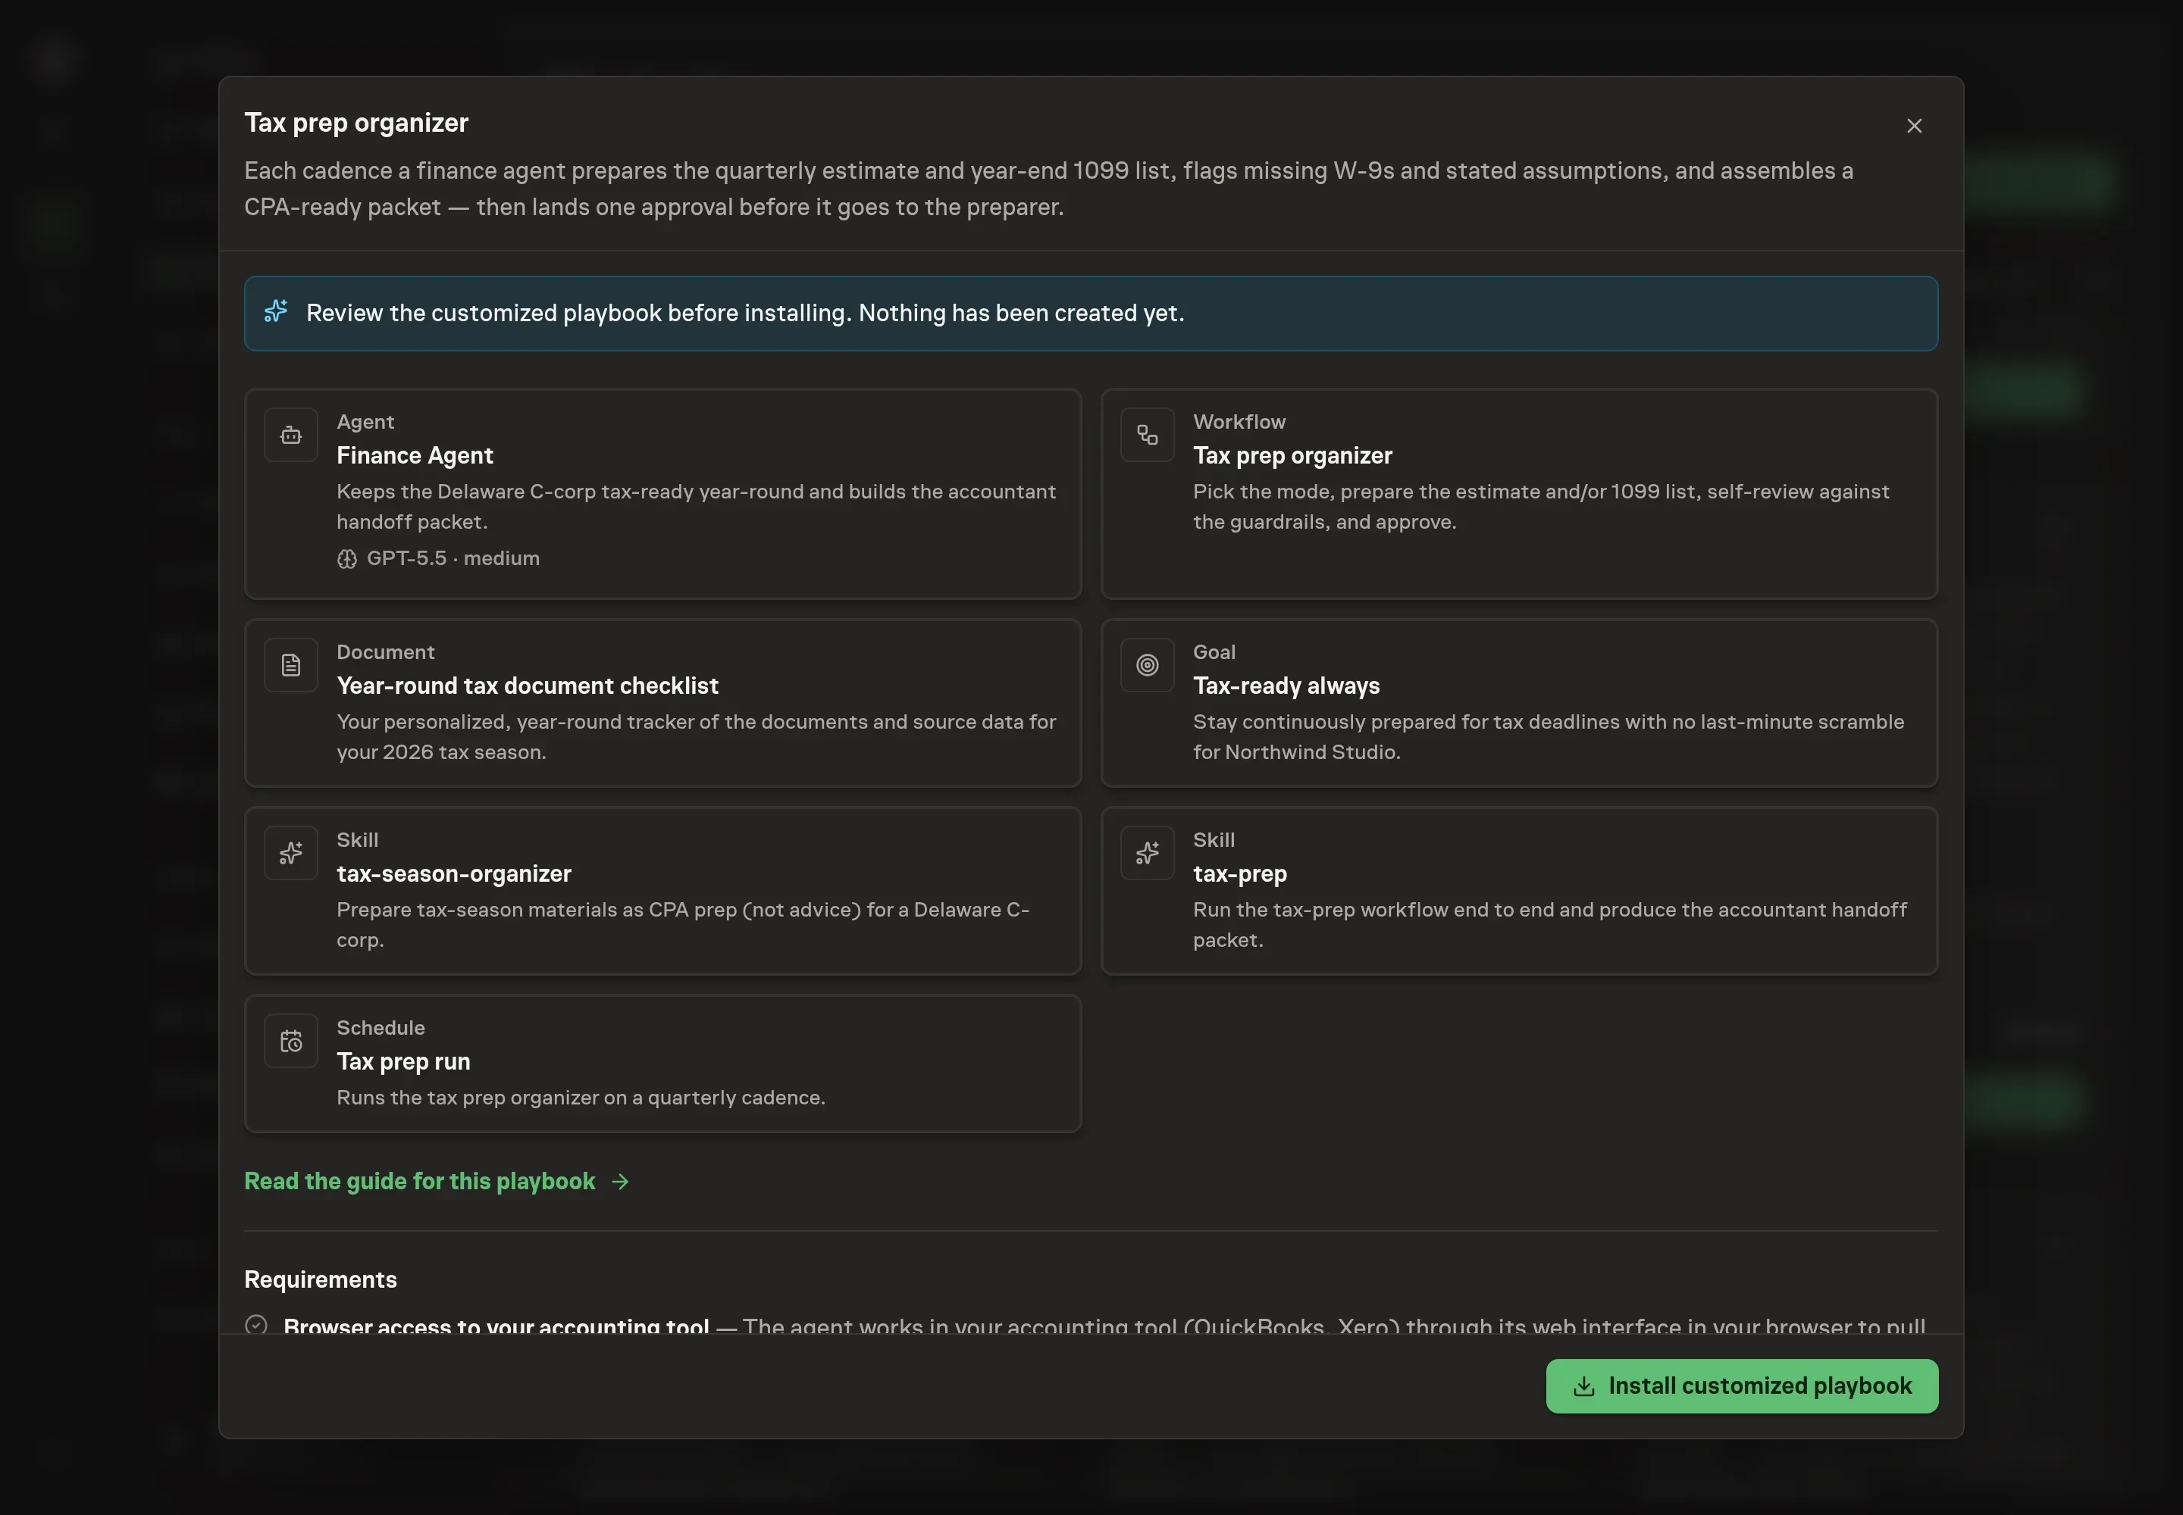
Task: Open the Finance Agent card title
Action: [x=414, y=456]
